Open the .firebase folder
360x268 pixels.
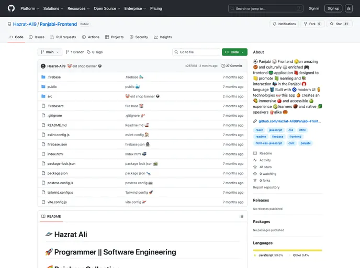pos(54,77)
